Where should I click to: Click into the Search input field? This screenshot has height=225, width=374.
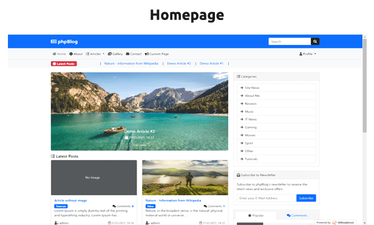(290, 41)
